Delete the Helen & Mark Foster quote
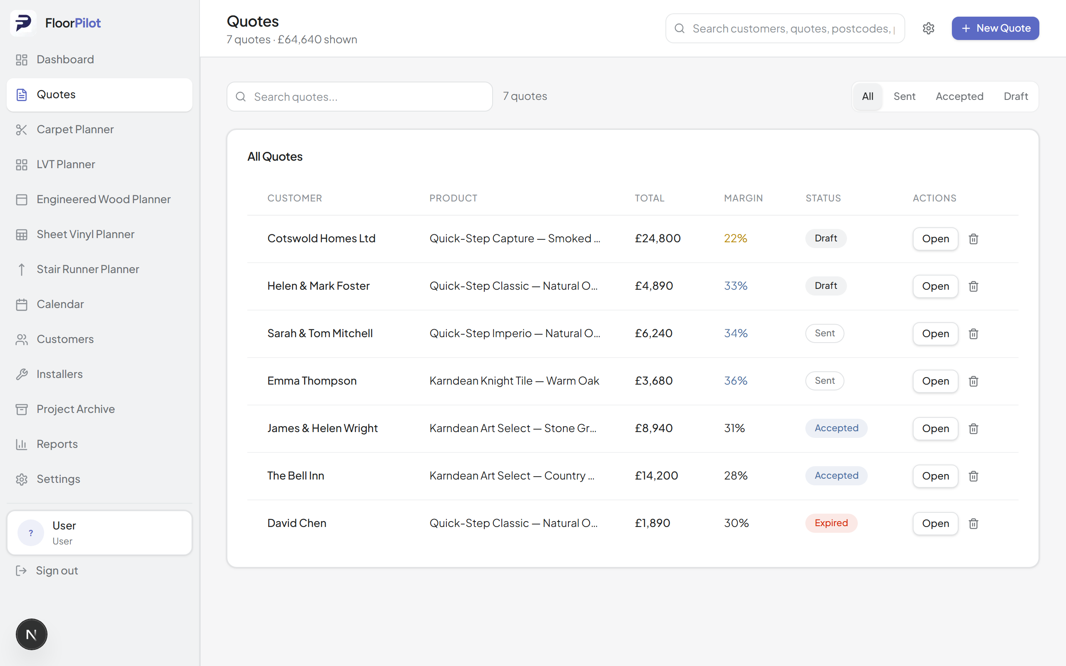The width and height of the screenshot is (1066, 666). (974, 286)
